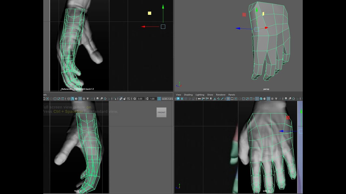Viewport: 346px width, 194px height.
Task: Click the yellow square handle in back view
Action: (149, 13)
